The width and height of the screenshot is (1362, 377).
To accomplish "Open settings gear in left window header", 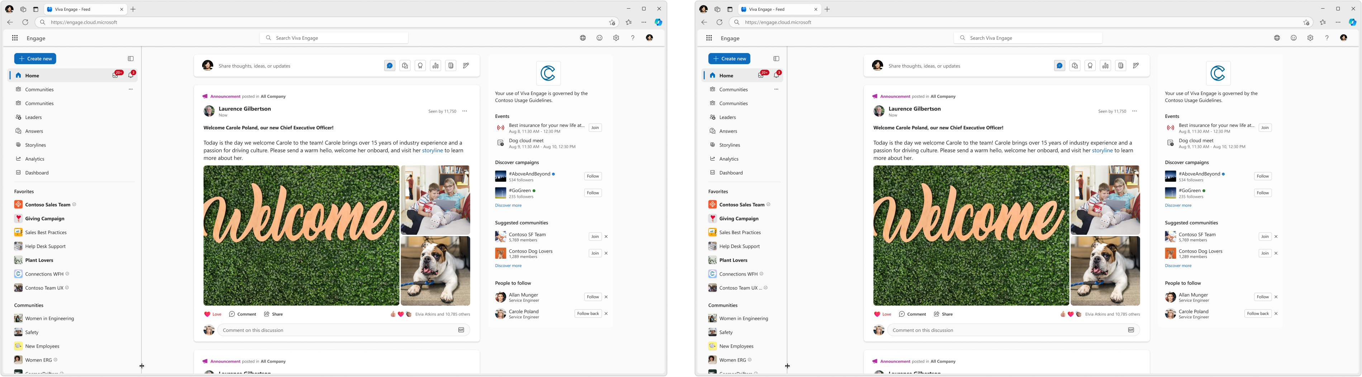I will tap(616, 38).
